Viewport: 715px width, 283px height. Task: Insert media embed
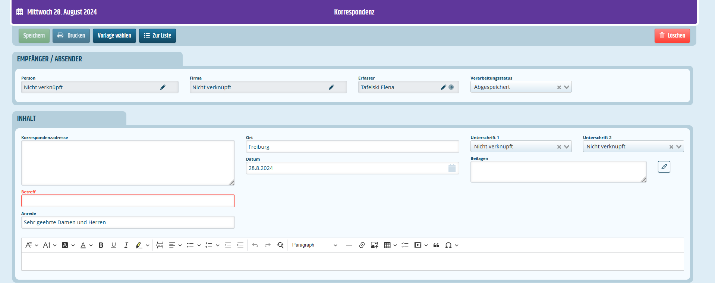[x=418, y=245]
